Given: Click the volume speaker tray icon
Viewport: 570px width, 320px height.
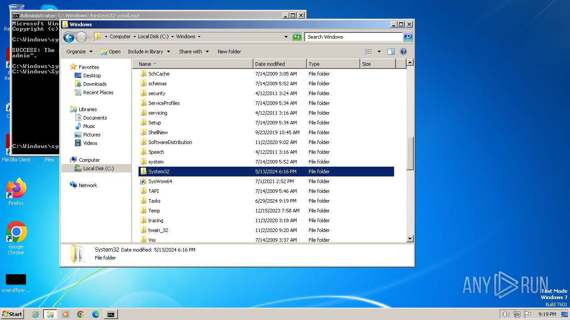Looking at the screenshot, I should [506, 314].
